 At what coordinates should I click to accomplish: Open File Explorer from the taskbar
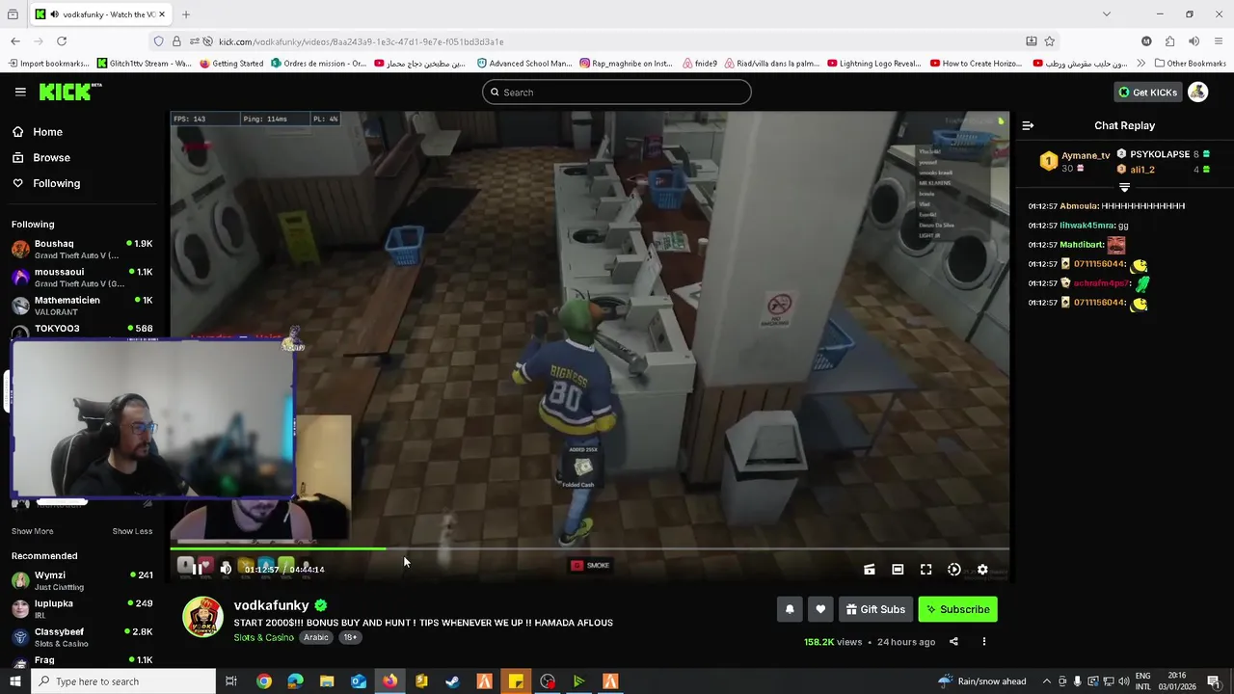point(327,681)
